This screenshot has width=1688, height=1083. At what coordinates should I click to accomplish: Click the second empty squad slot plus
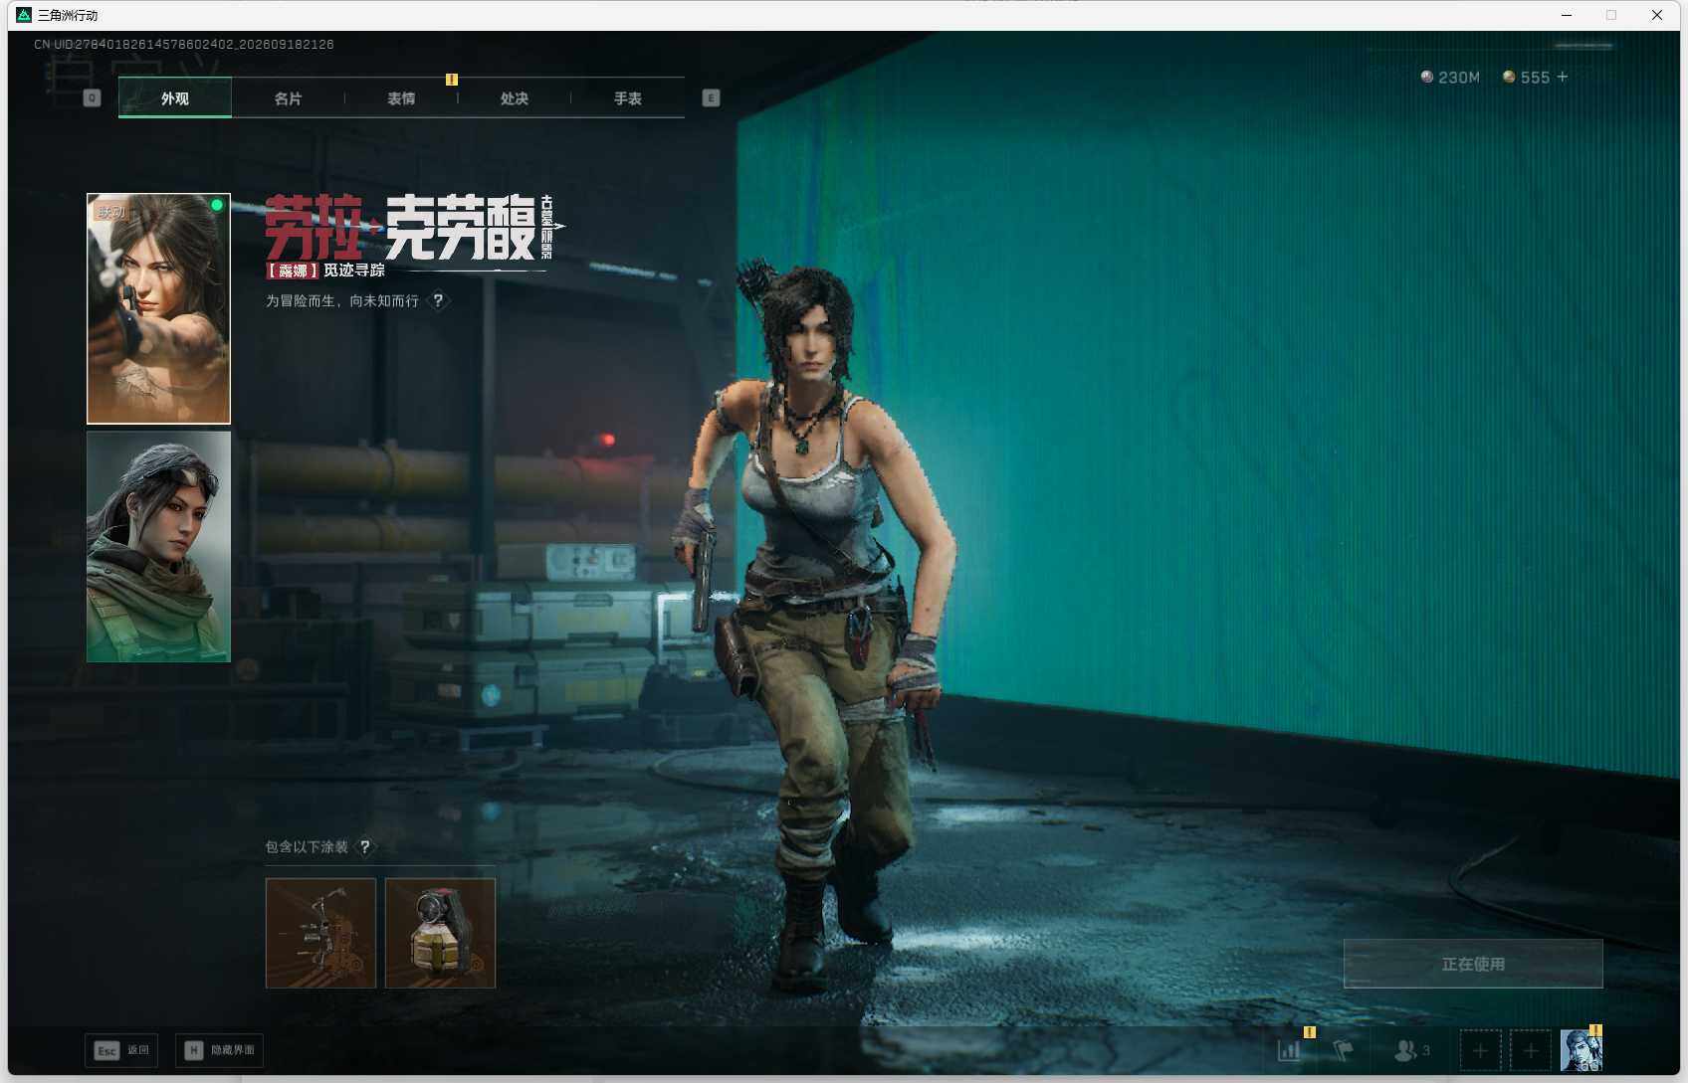tap(1531, 1050)
